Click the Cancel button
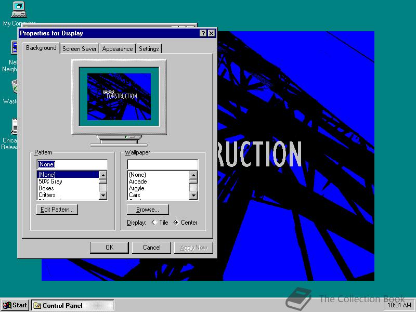Screen dimensions: 416x312 [x=151, y=248]
